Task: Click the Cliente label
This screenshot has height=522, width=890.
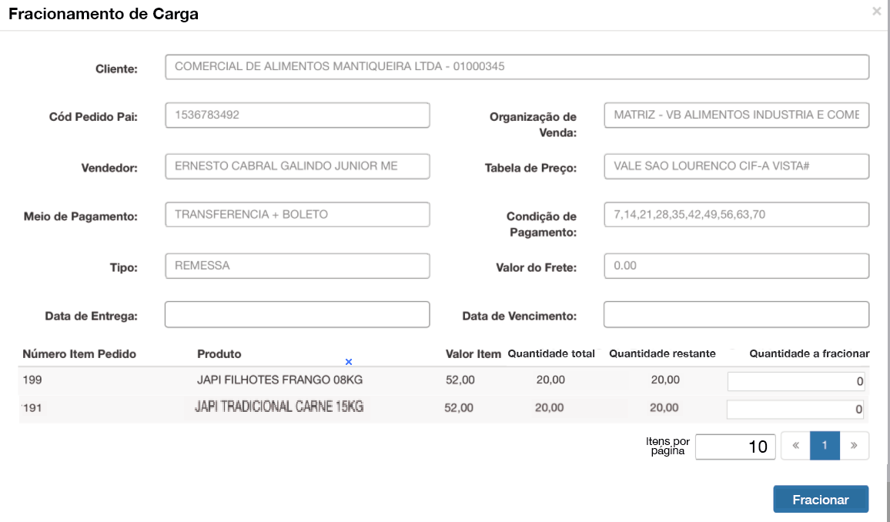Action: tap(116, 69)
